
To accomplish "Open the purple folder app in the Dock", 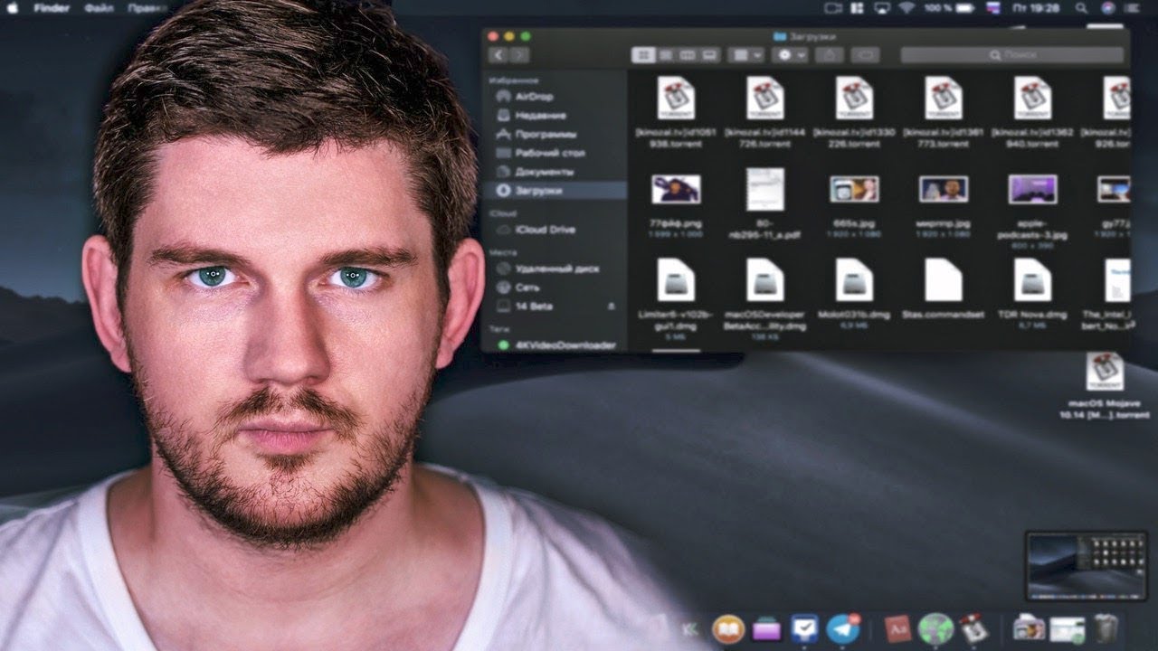I will click(x=766, y=627).
